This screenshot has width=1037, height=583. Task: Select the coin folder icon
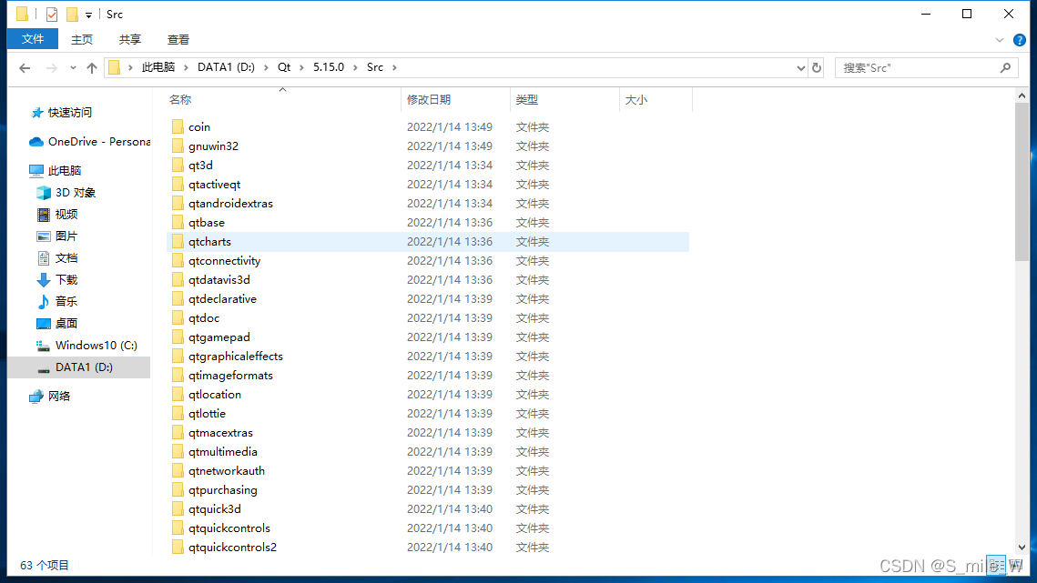pos(178,126)
